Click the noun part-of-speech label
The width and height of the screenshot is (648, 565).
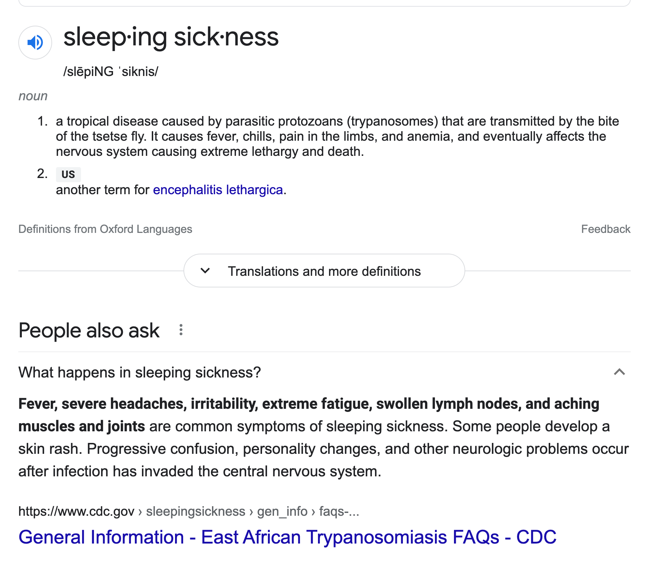(x=33, y=96)
